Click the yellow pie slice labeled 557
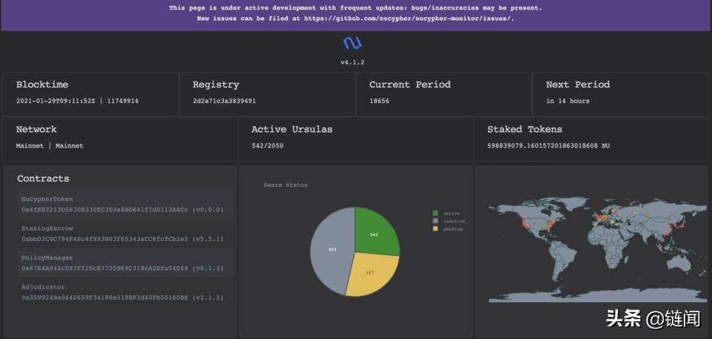 coord(370,273)
